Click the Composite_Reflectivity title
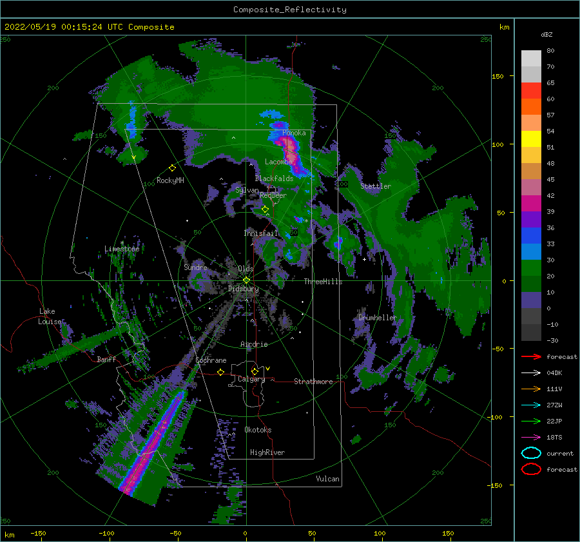Viewport: 580px width, 542px height. [x=290, y=10]
